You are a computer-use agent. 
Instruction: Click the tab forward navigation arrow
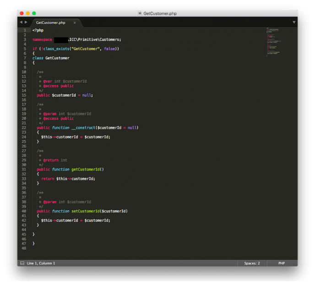point(26,22)
